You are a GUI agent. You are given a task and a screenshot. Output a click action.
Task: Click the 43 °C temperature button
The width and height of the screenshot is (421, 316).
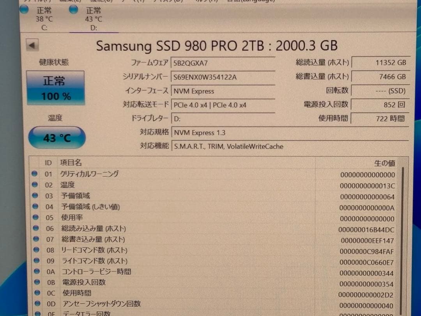(57, 138)
